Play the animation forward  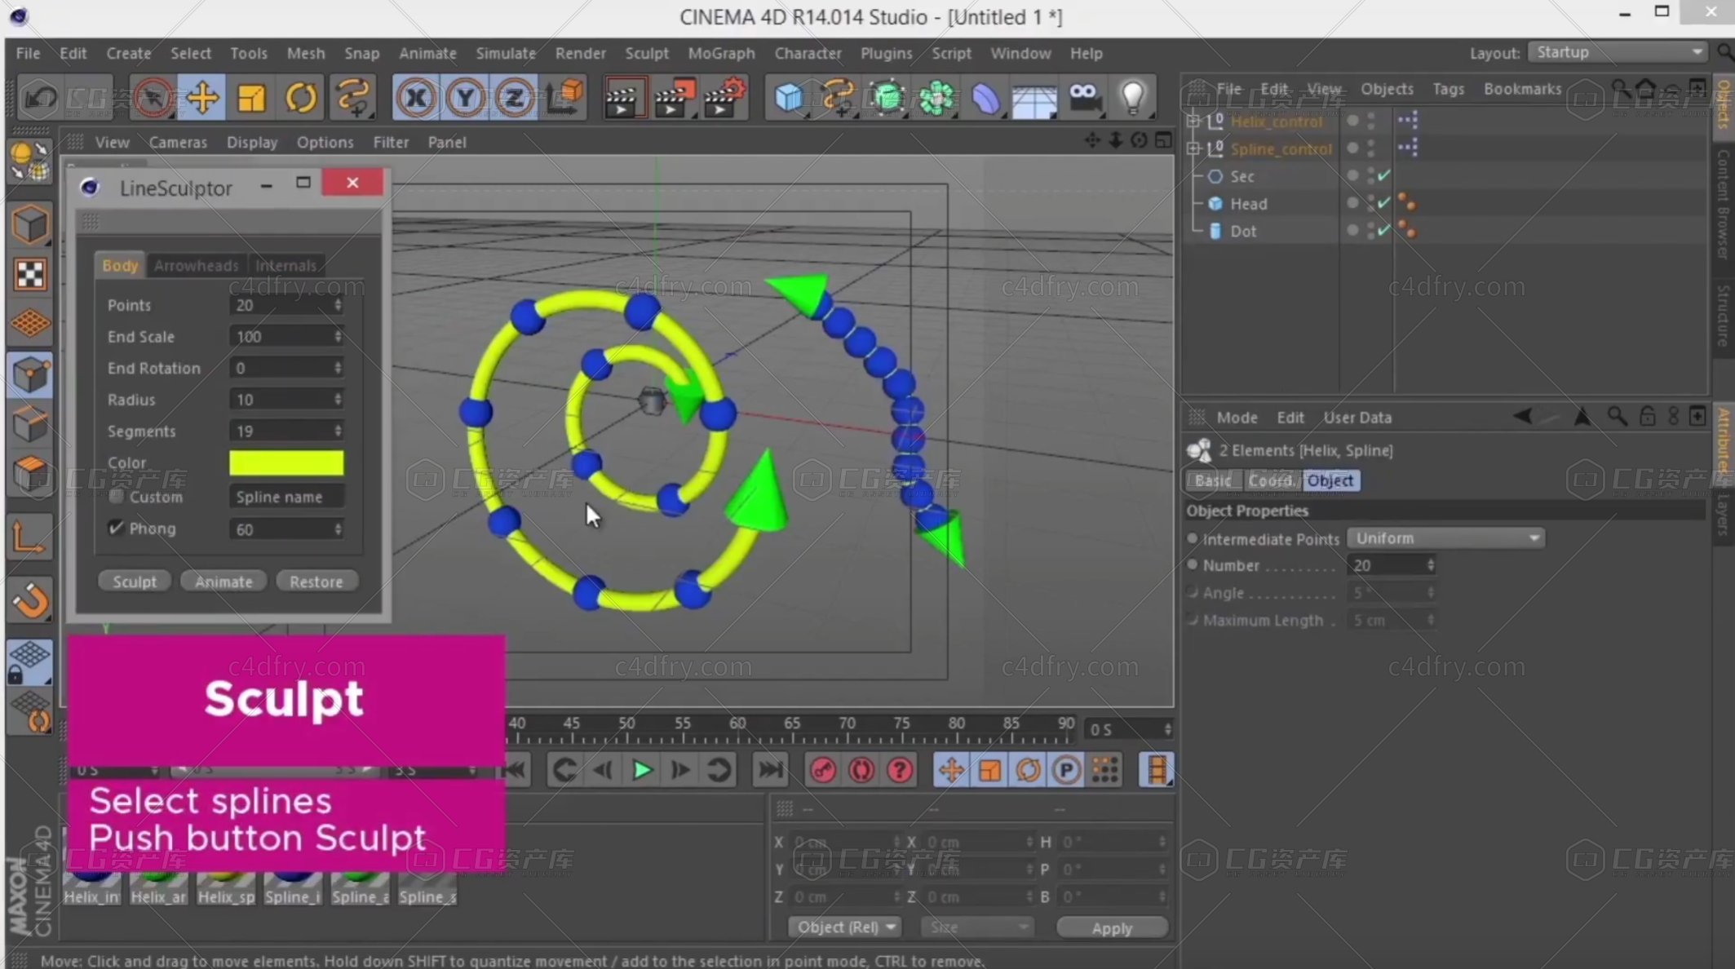642,770
